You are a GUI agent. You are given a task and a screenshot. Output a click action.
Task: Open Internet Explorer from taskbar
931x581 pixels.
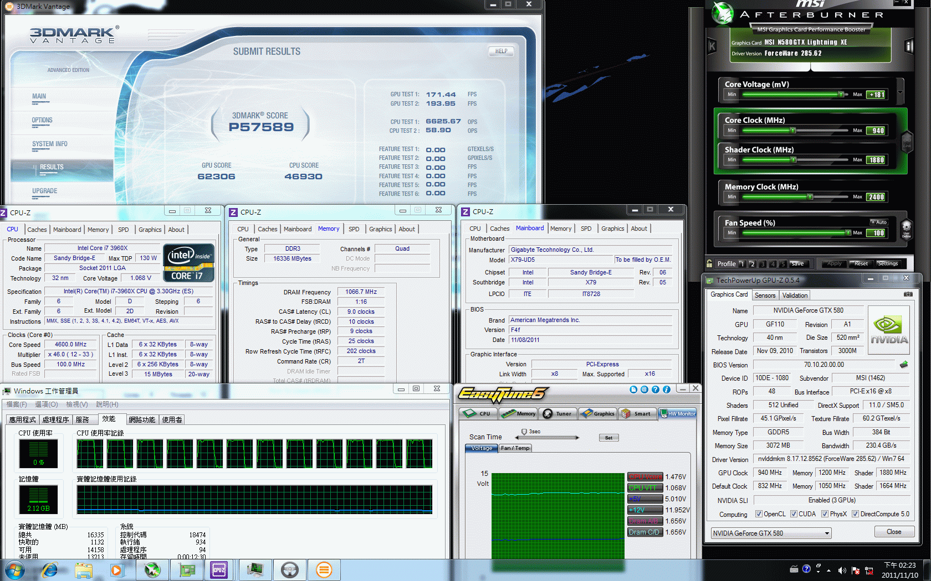tap(50, 569)
